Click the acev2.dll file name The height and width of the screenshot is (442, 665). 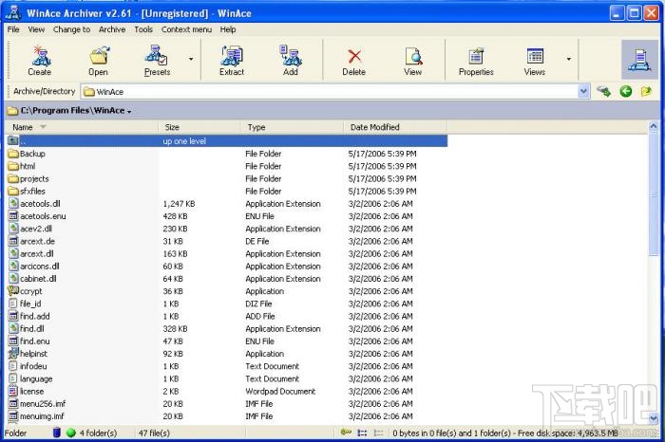pyautogui.click(x=36, y=229)
